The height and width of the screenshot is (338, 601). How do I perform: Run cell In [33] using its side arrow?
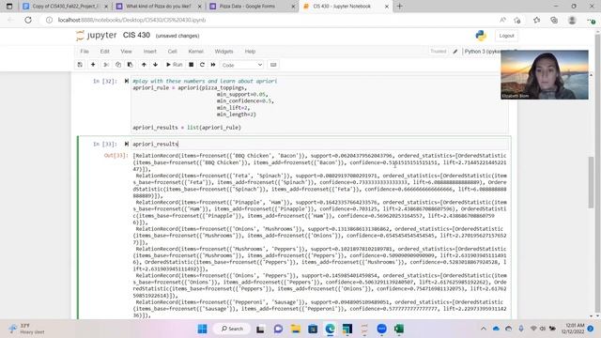point(127,144)
